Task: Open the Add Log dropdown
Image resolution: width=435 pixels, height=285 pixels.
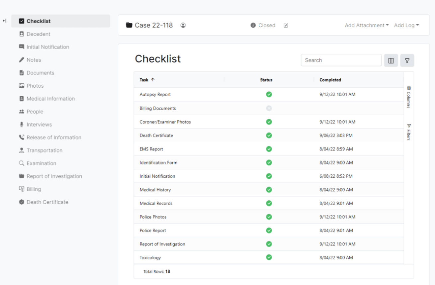Action: tap(406, 25)
